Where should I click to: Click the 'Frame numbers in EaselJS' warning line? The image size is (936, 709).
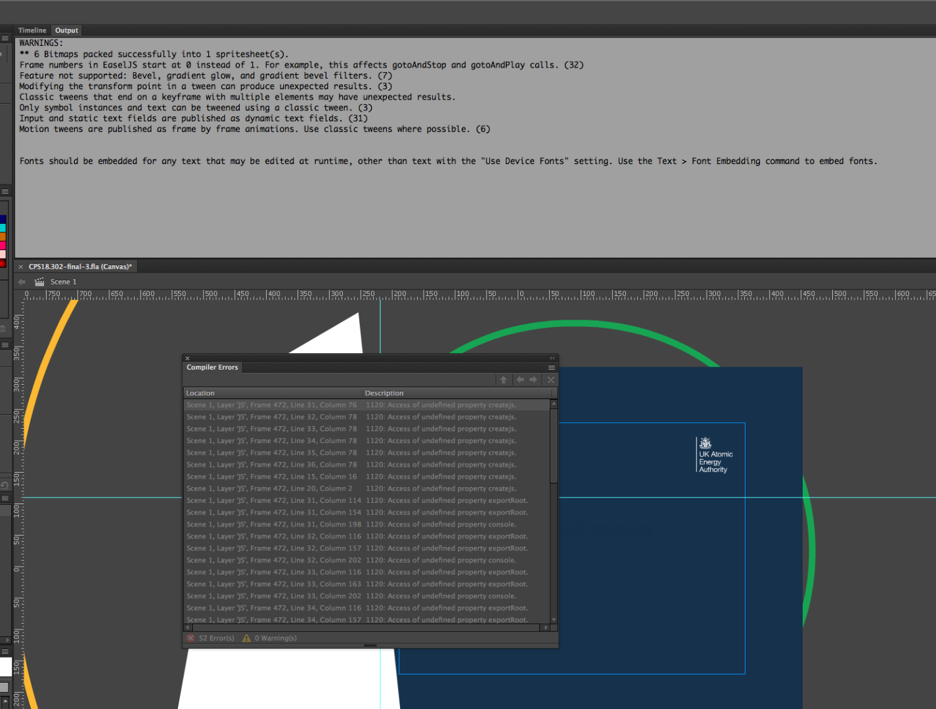[301, 65]
